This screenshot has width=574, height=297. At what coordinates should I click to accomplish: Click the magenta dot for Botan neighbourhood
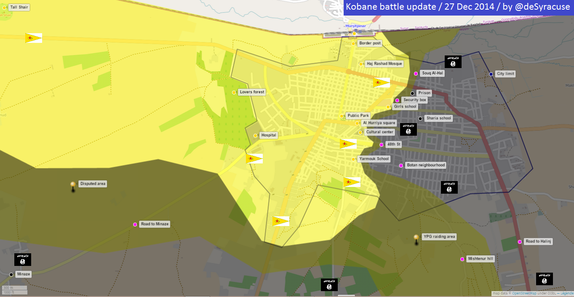401,166
